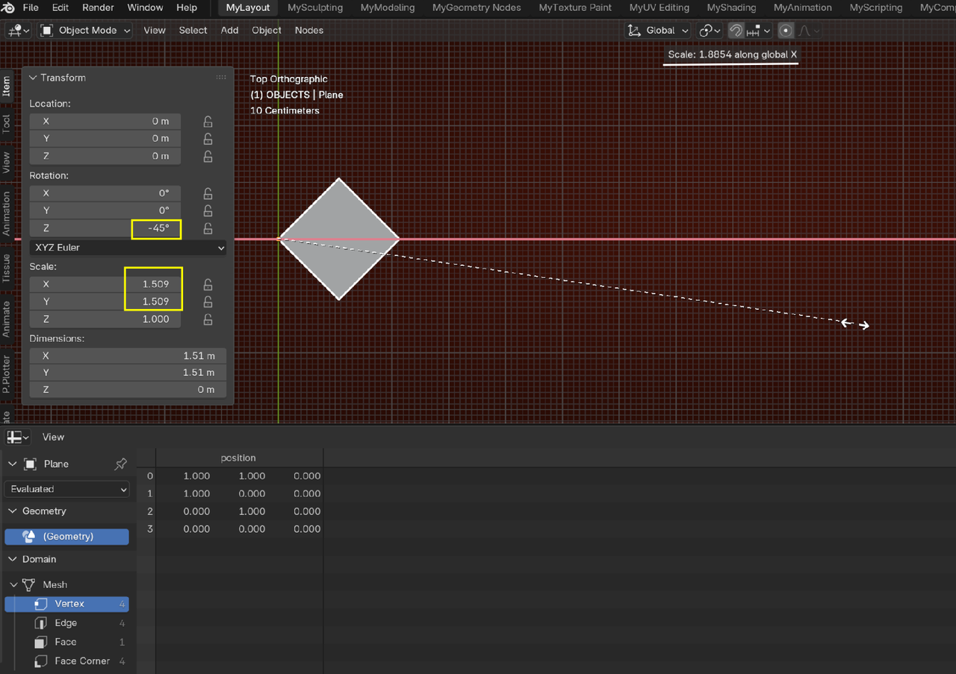Open the File menu
This screenshot has height=674, width=956.
click(x=31, y=7)
